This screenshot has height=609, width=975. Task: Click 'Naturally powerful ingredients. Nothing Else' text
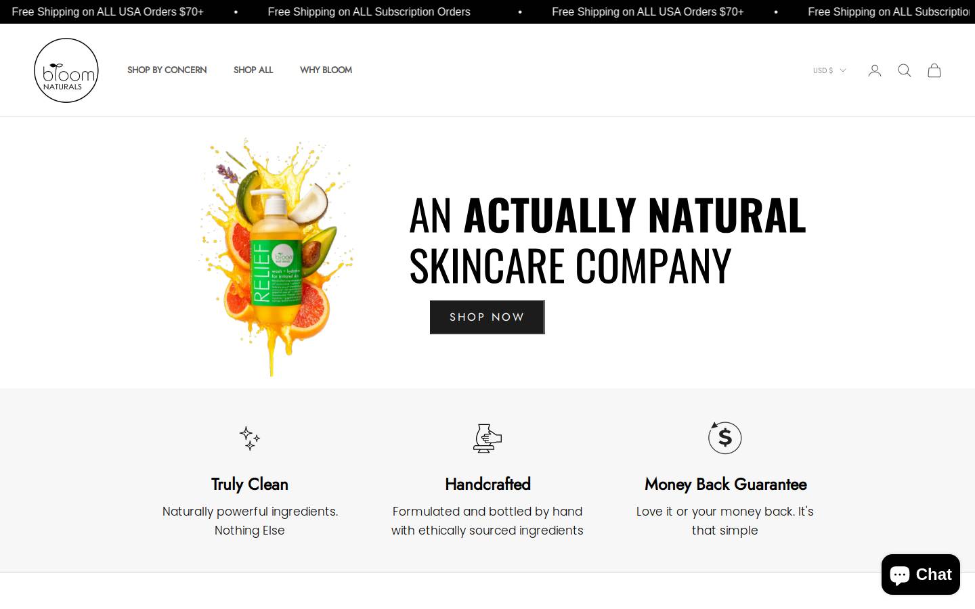[x=250, y=521]
